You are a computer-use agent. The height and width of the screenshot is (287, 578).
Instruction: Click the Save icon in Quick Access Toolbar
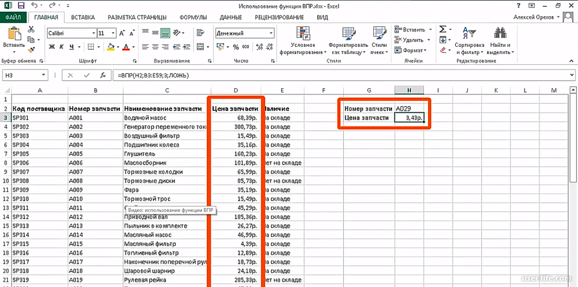(20, 6)
